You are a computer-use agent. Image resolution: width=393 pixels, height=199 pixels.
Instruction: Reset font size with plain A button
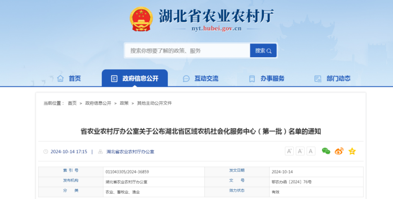click(311, 151)
